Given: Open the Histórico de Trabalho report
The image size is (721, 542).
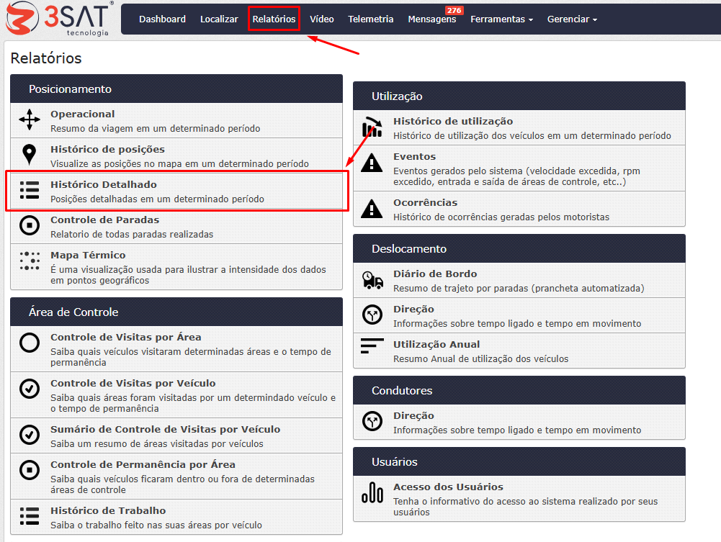Looking at the screenshot, I should click(x=108, y=511).
